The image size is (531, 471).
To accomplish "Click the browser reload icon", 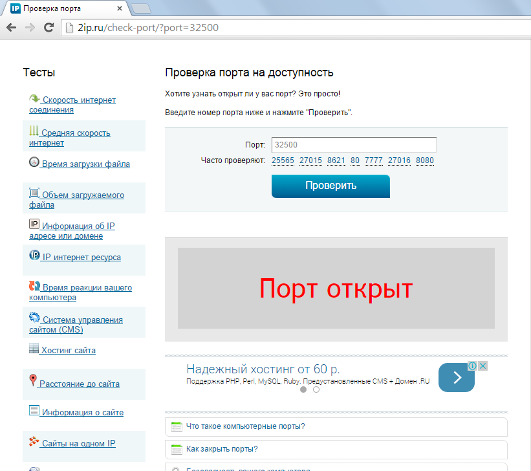I will pyautogui.click(x=49, y=27).
